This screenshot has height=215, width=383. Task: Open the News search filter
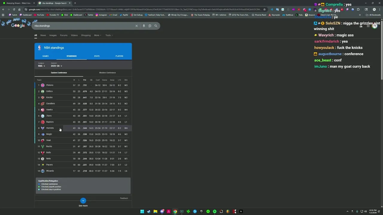click(43, 35)
